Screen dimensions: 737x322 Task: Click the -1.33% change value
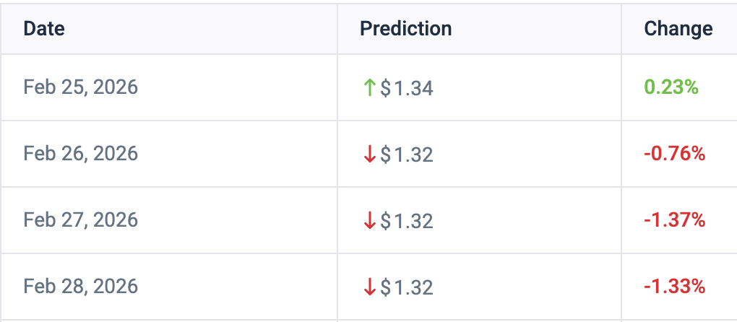point(674,287)
